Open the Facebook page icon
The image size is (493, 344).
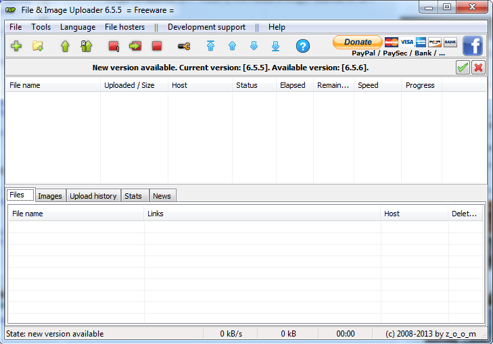pyautogui.click(x=473, y=45)
